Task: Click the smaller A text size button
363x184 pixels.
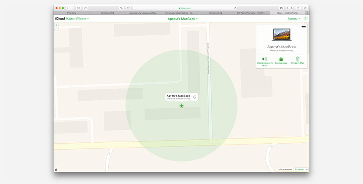Action: (x=287, y=8)
